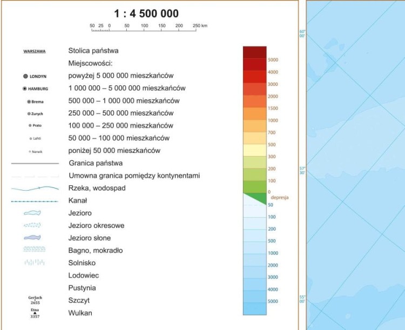Select the red band between 4000 and 5000 metres

click(x=255, y=65)
